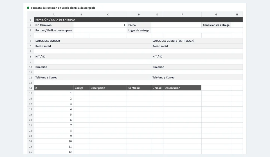270x157 pixels.
Task: Click 'Razón social' under DATOS DEL CLIENTE
Action: (197, 46)
